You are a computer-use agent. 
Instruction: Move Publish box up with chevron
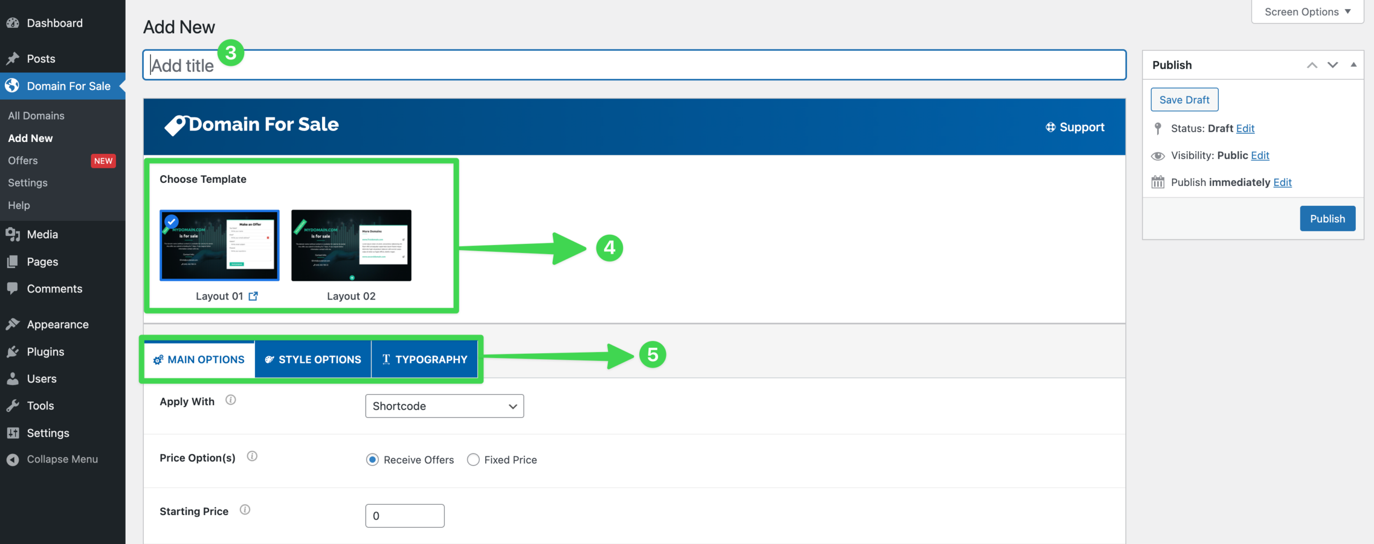[x=1312, y=65]
